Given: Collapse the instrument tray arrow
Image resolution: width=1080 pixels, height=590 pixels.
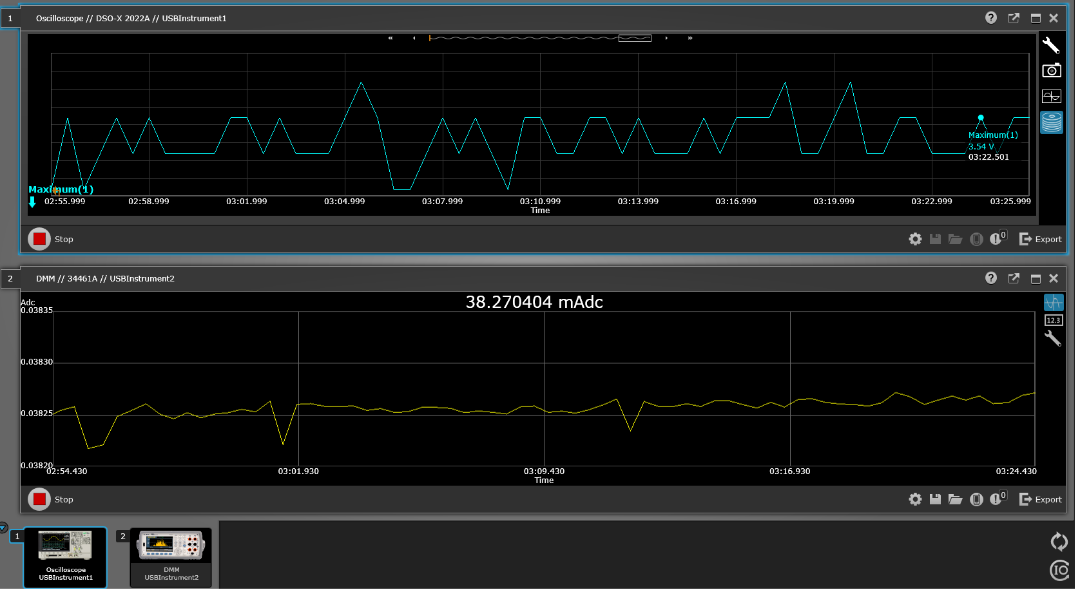Looking at the screenshot, I should click(x=3, y=527).
